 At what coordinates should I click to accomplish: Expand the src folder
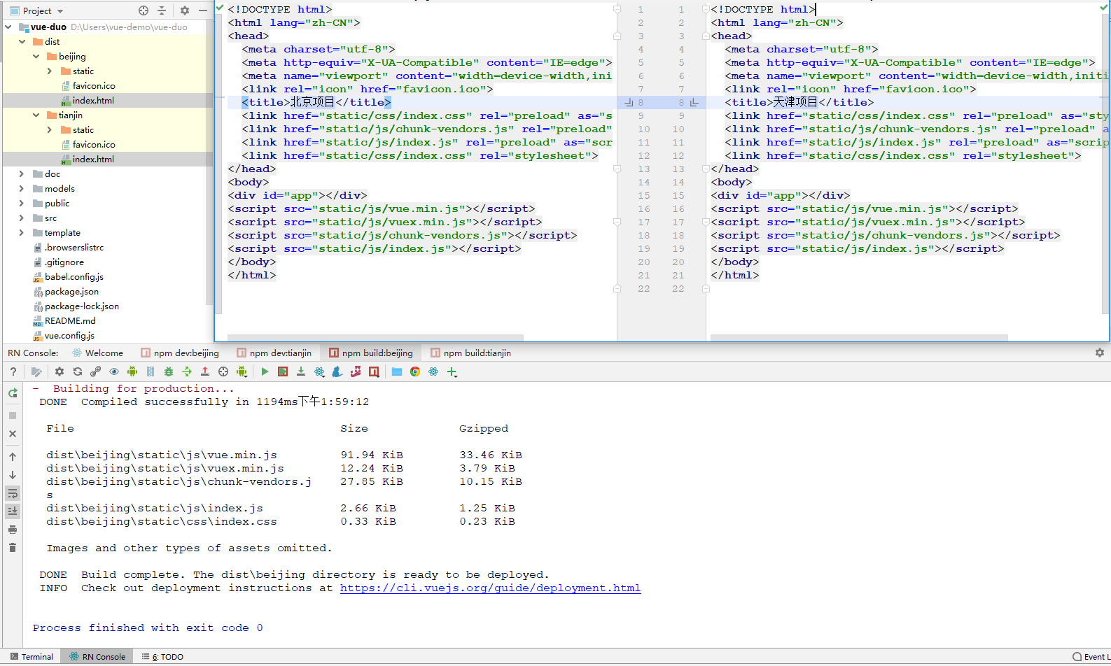22,218
